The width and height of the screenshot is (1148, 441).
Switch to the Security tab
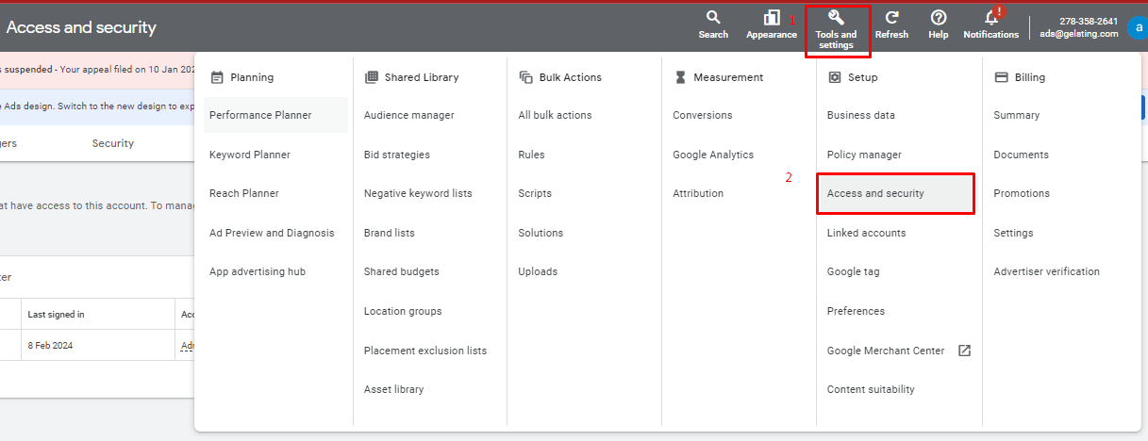112,143
